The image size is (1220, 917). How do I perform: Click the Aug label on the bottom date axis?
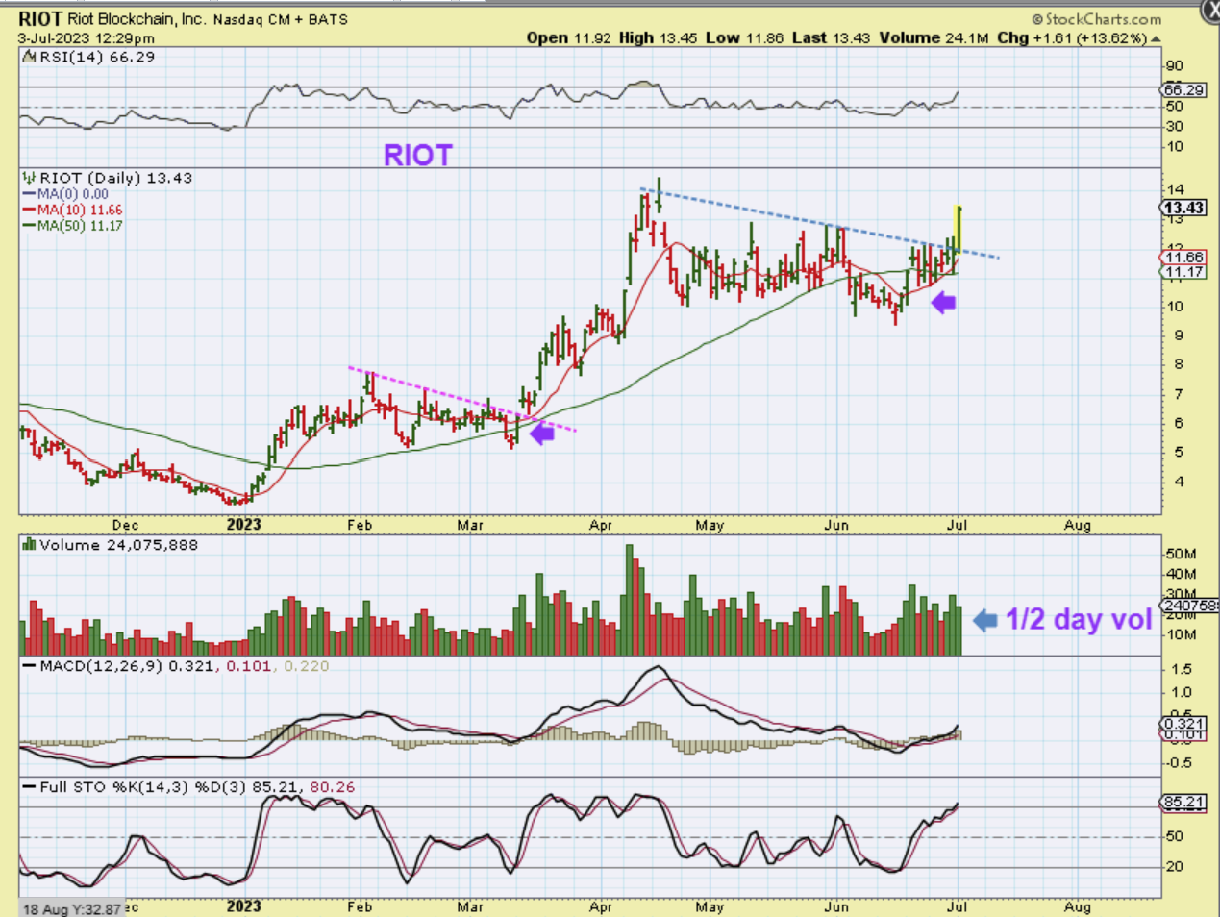click(1078, 906)
